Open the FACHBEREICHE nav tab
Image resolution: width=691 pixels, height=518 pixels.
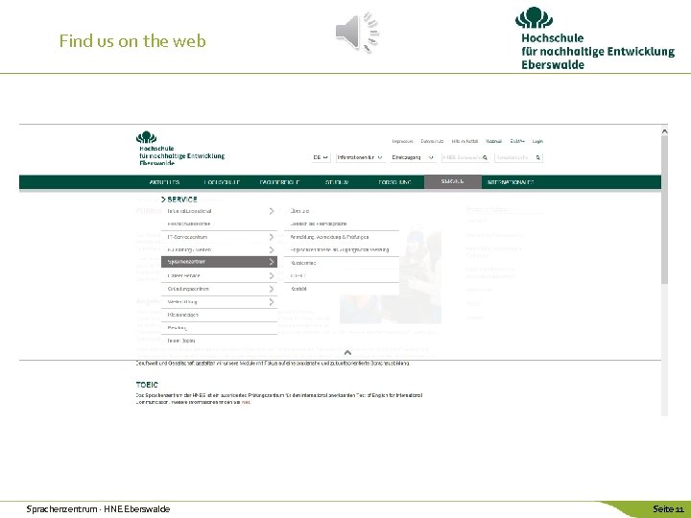point(279,182)
